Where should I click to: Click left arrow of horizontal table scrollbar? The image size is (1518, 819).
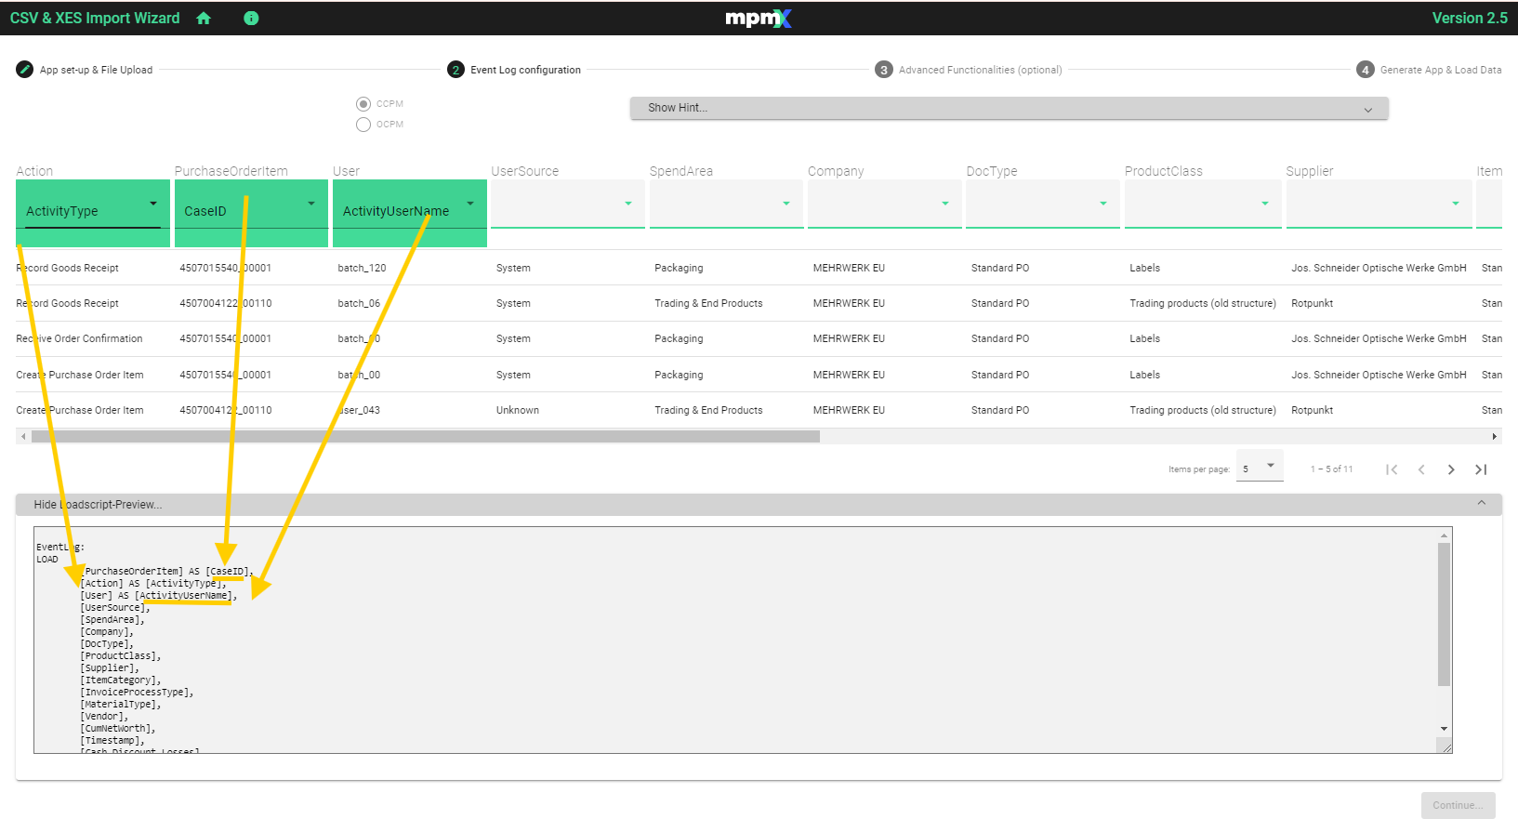click(23, 436)
